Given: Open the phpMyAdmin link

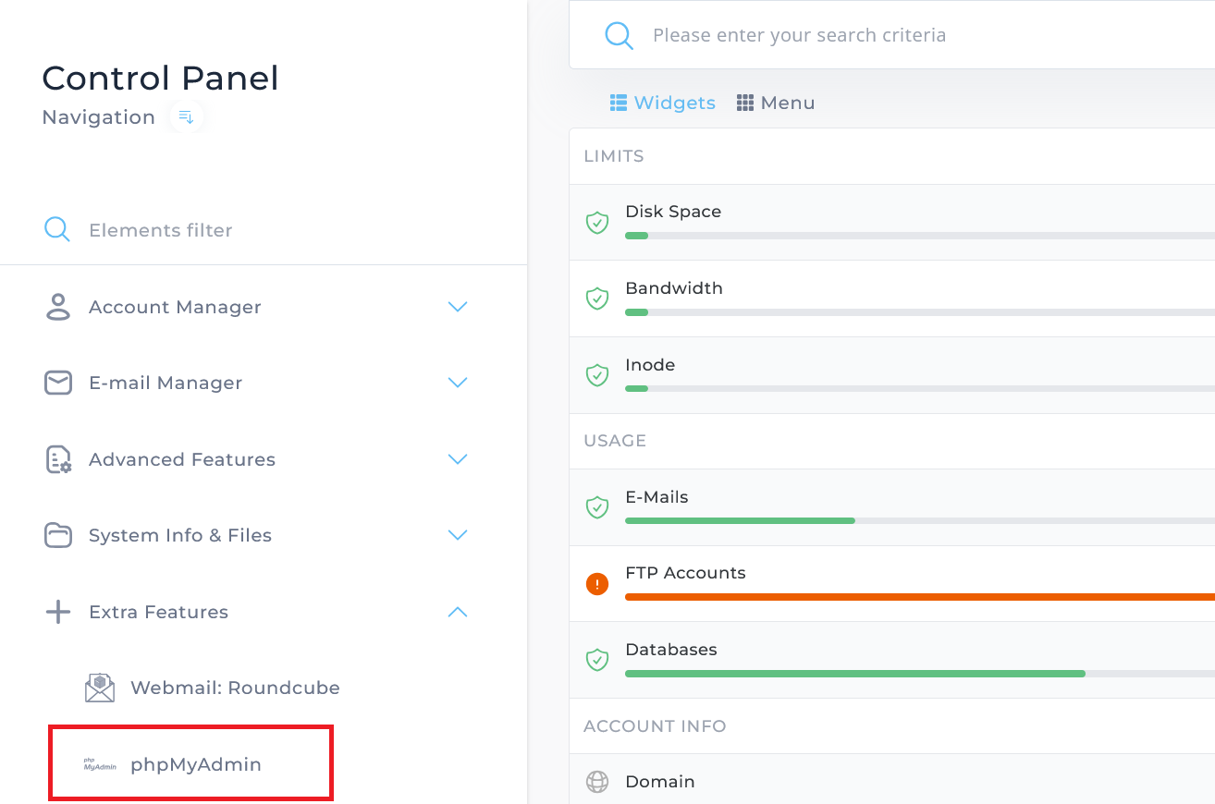Looking at the screenshot, I should point(196,764).
